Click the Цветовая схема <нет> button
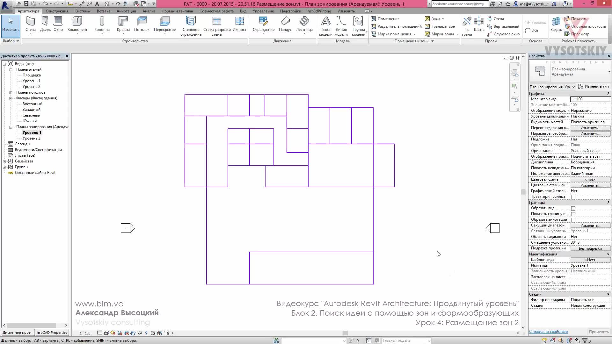 [590, 180]
